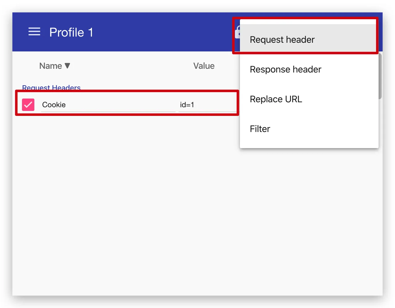Click the lock icon in the header

tap(237, 32)
